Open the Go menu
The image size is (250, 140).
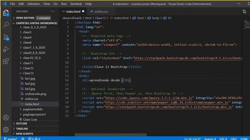pos(55,4)
